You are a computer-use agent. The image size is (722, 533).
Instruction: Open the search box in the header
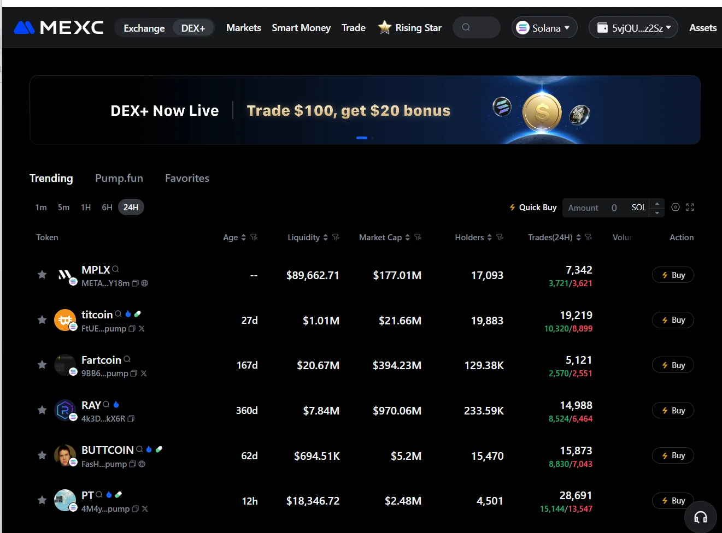pyautogui.click(x=476, y=27)
